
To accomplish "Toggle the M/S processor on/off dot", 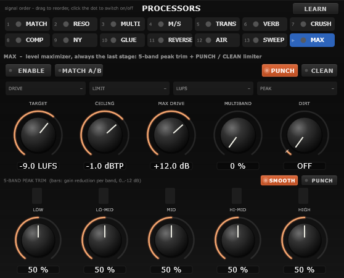I will point(161,24).
